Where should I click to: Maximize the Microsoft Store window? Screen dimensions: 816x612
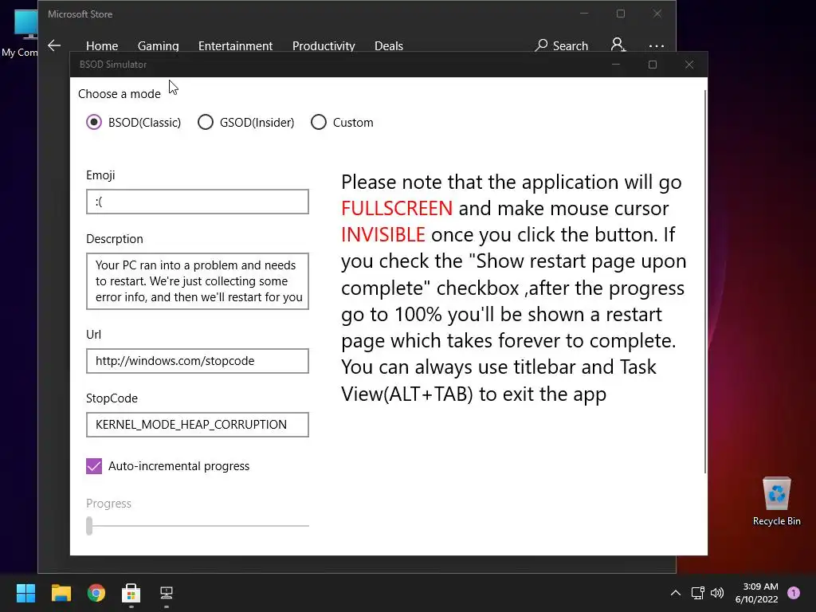click(x=621, y=14)
